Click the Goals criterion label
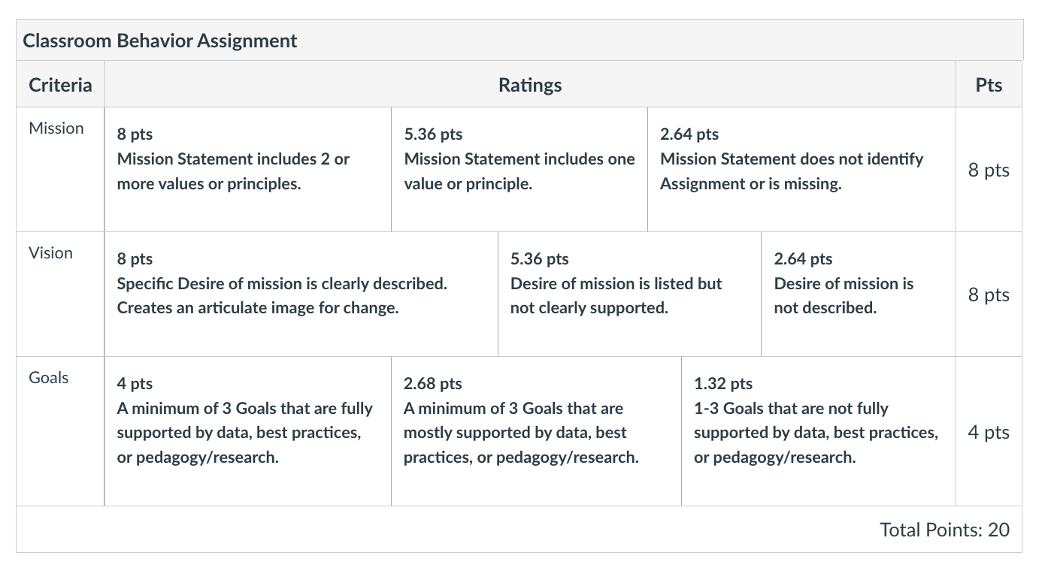 pyautogui.click(x=49, y=378)
